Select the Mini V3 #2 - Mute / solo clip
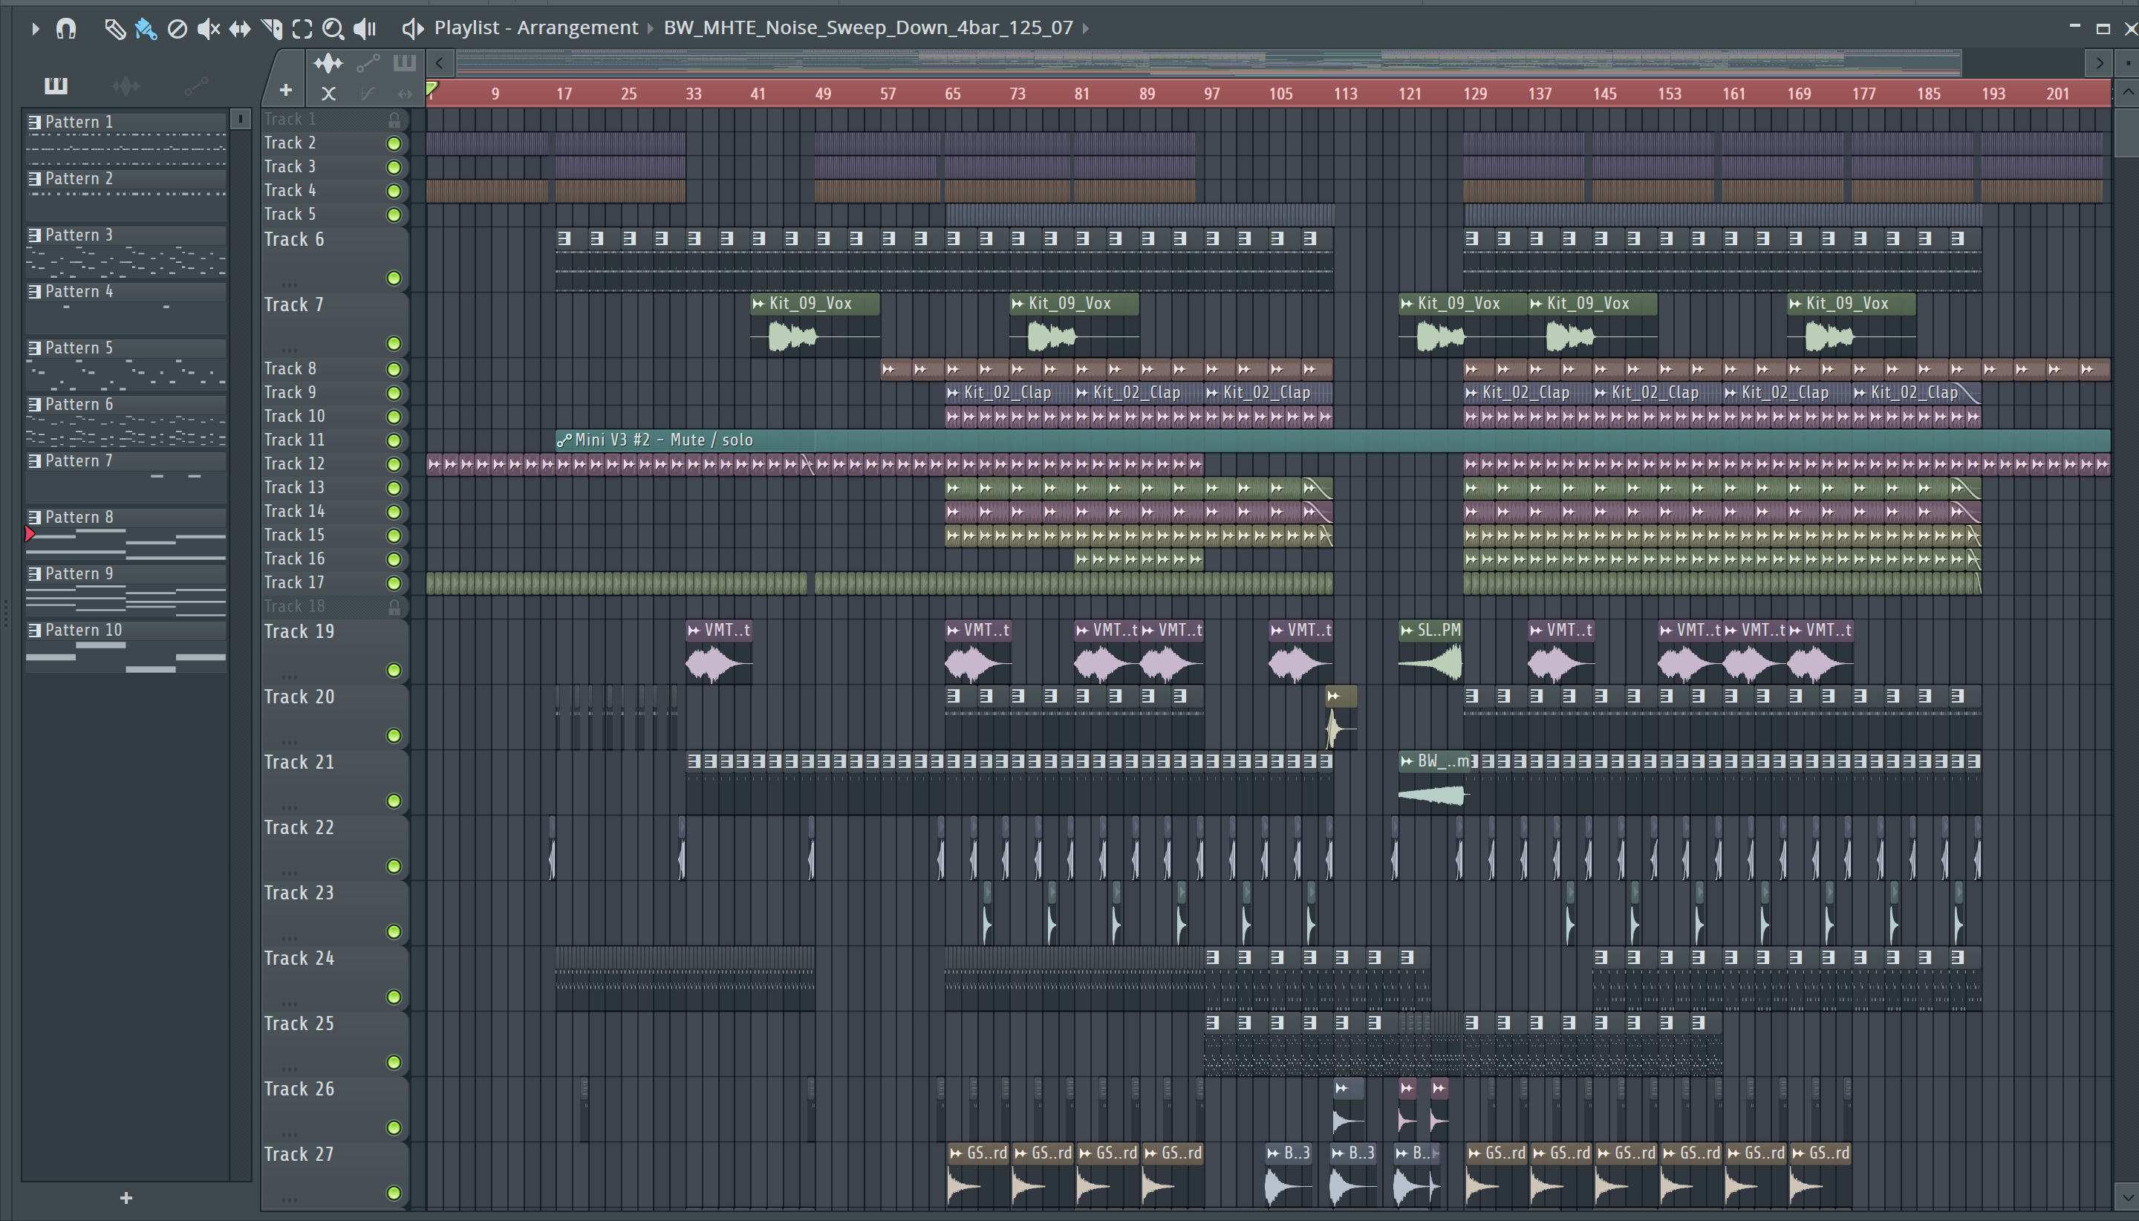The width and height of the screenshot is (2139, 1221). (1332, 440)
